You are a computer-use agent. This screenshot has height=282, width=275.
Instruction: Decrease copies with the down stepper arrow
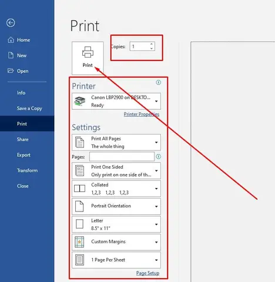tap(152, 48)
